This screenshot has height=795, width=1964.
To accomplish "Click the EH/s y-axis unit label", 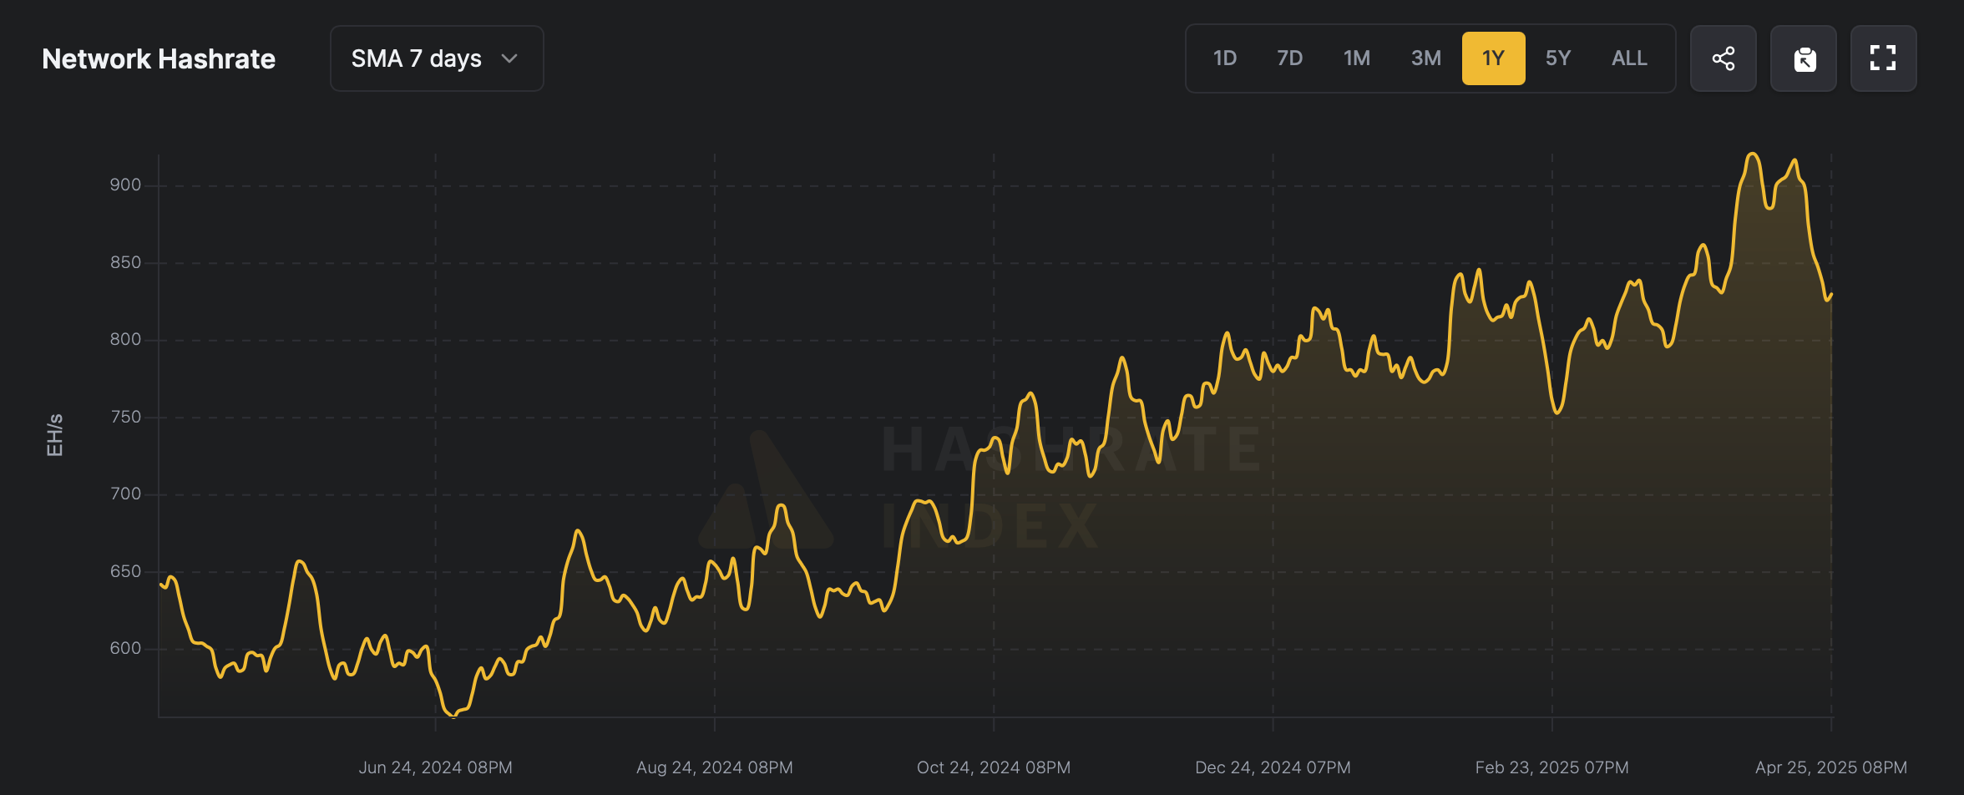I will [x=55, y=435].
